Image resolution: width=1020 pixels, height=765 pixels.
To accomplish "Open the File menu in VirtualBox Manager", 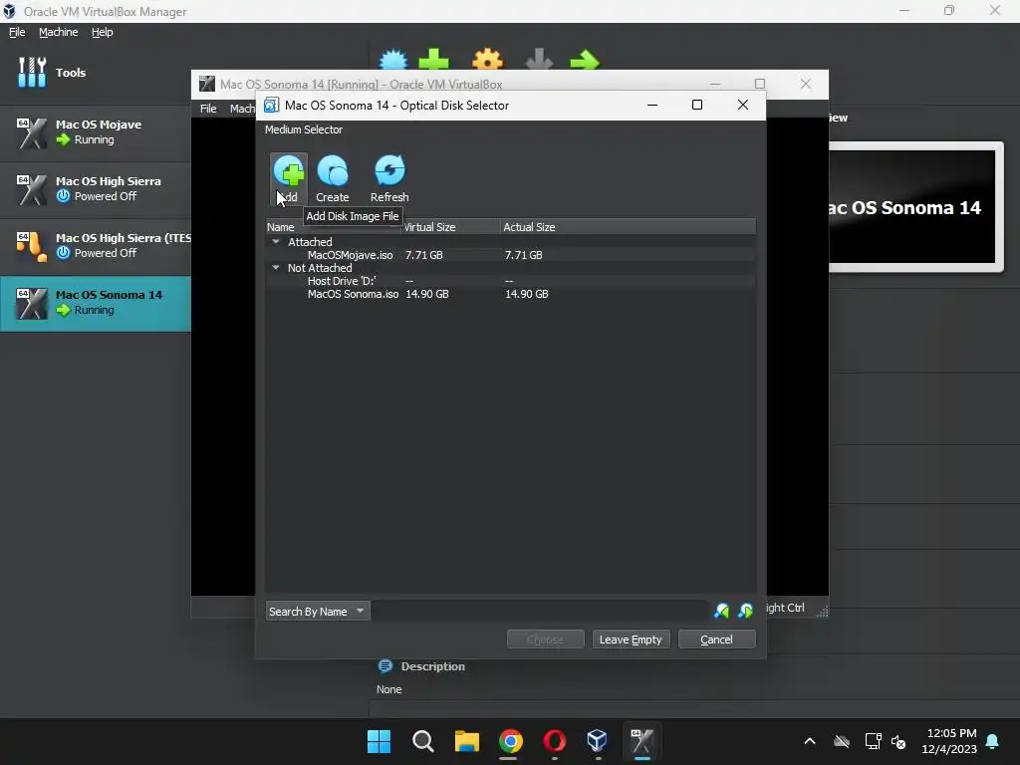I will point(17,32).
